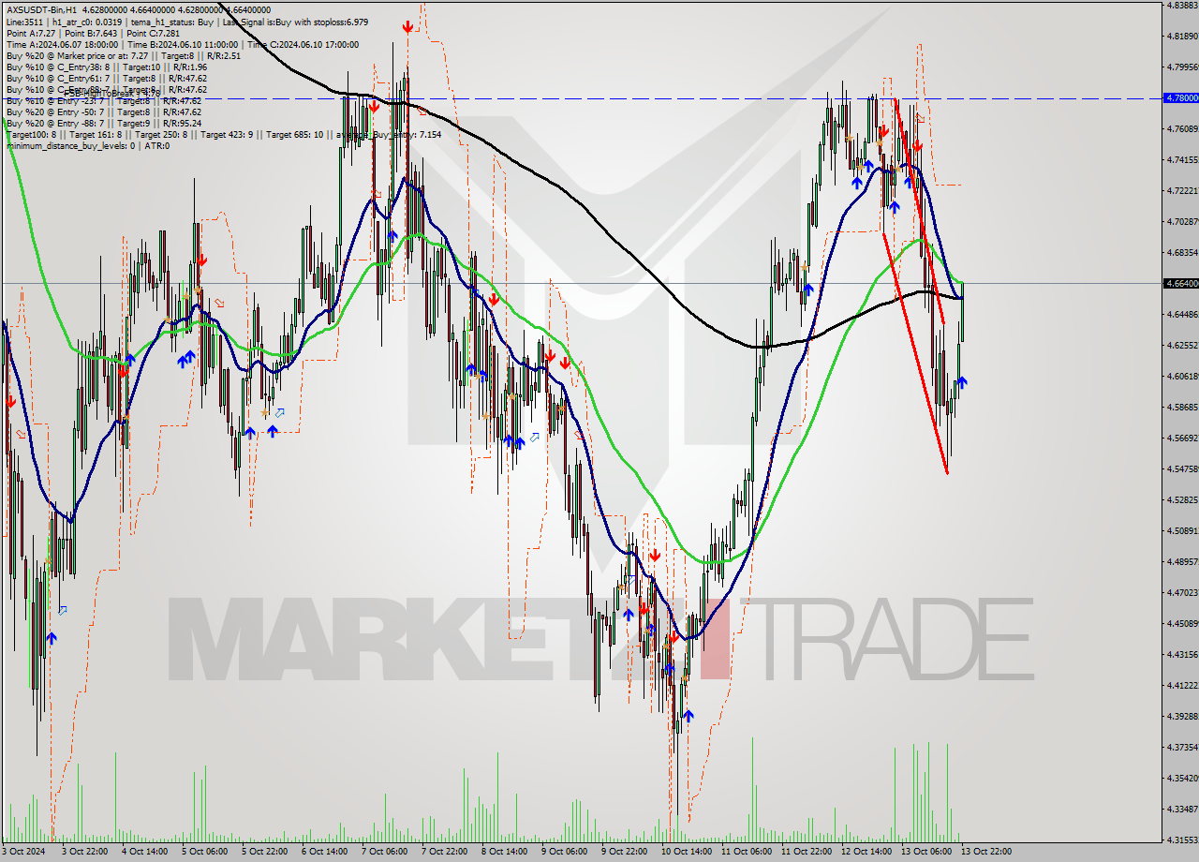Click the black 4.66400 current price tag
This screenshot has height=862, width=1199.
[x=1180, y=282]
